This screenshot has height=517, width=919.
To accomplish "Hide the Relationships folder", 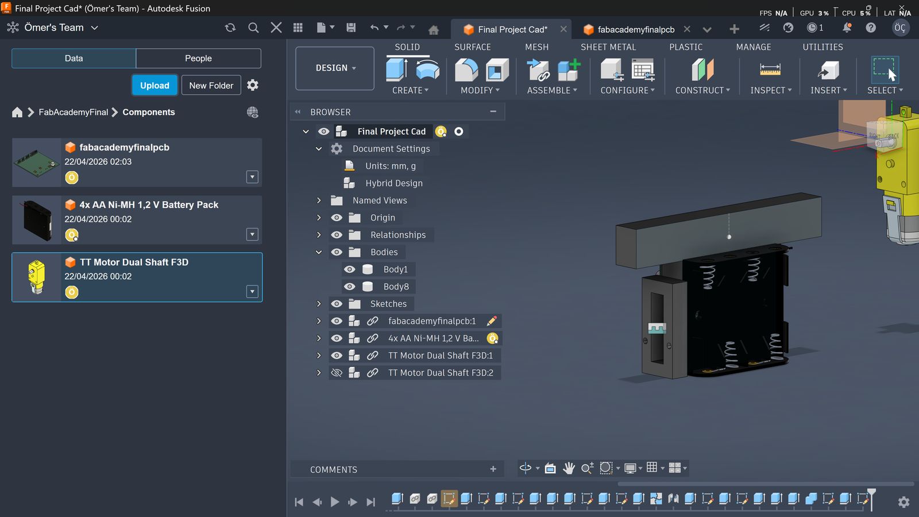I will 337,235.
